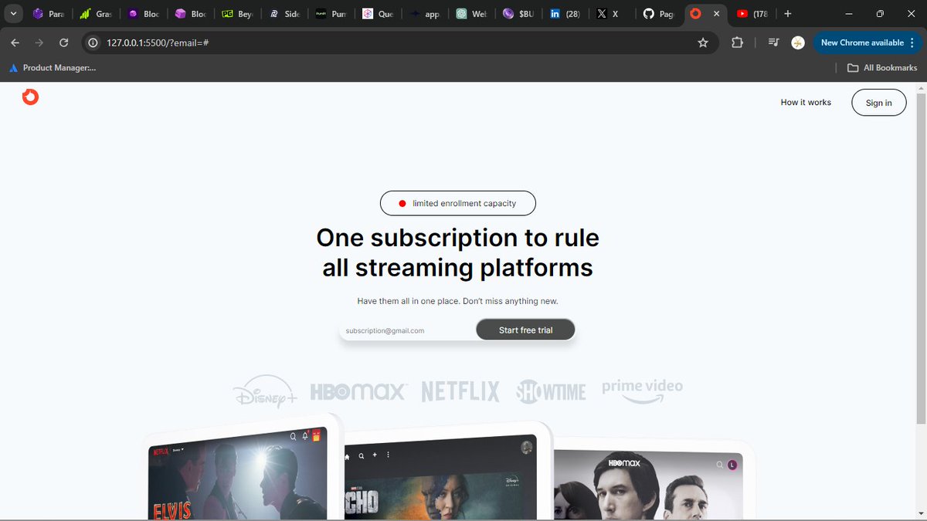This screenshot has height=521, width=927.
Task: Switch to the Pun browser tab
Action: click(331, 14)
